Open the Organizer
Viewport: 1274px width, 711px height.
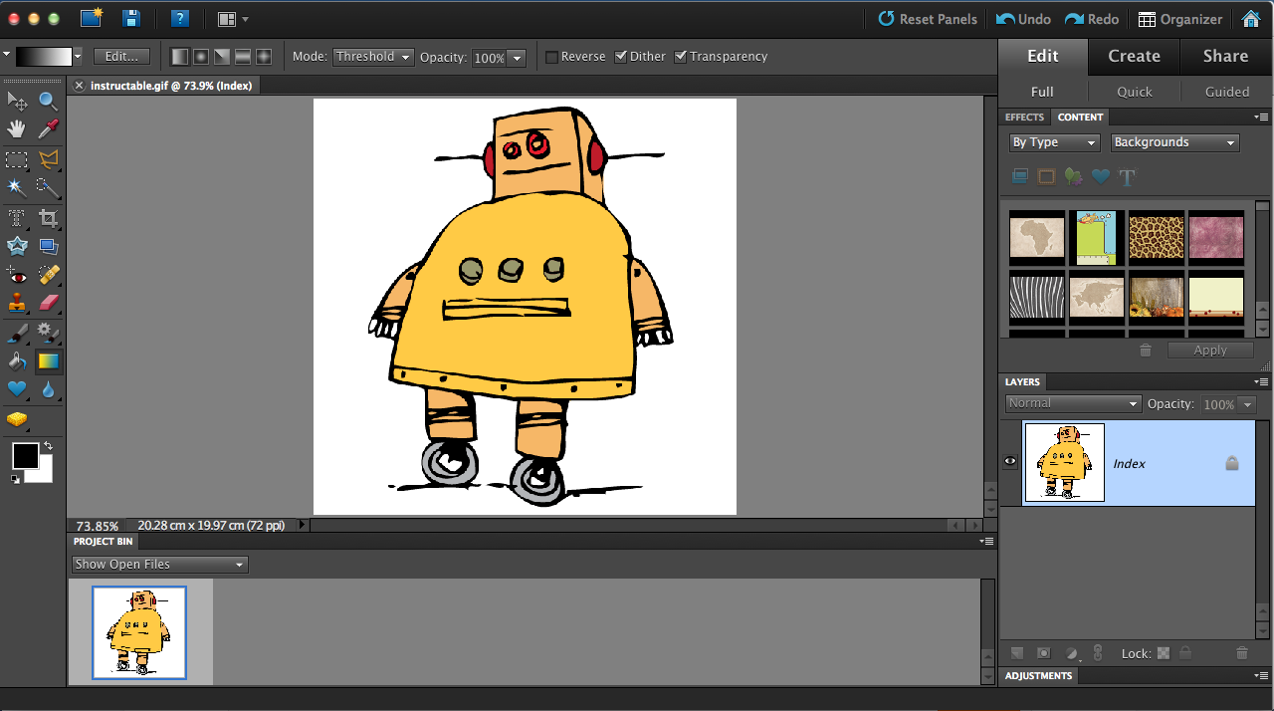tap(1180, 19)
